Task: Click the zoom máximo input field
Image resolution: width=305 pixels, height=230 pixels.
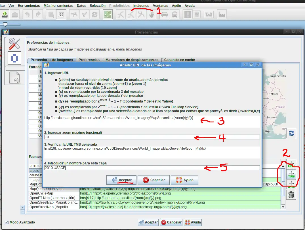Action: pyautogui.click(x=152, y=137)
